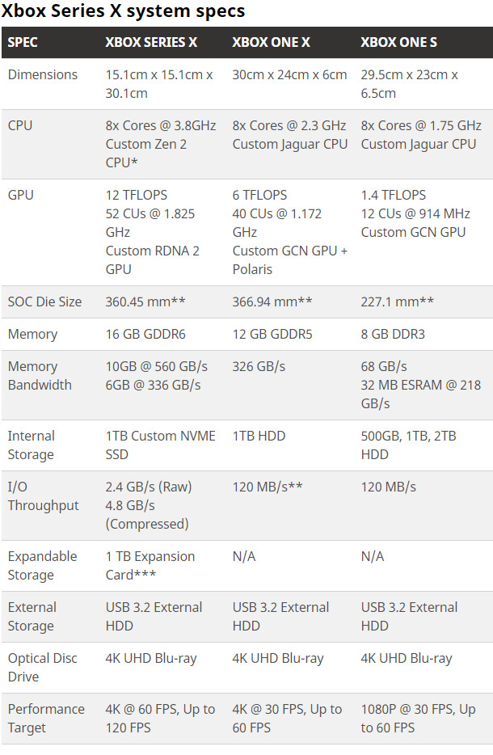Select the XBOX SERIES X column header

tap(151, 42)
